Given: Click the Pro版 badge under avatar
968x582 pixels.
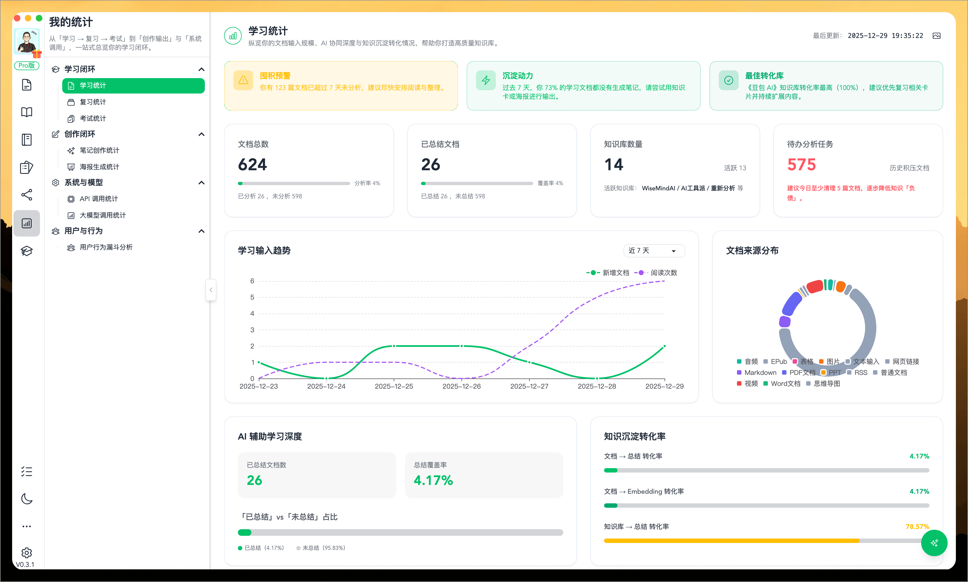Looking at the screenshot, I should pos(27,65).
